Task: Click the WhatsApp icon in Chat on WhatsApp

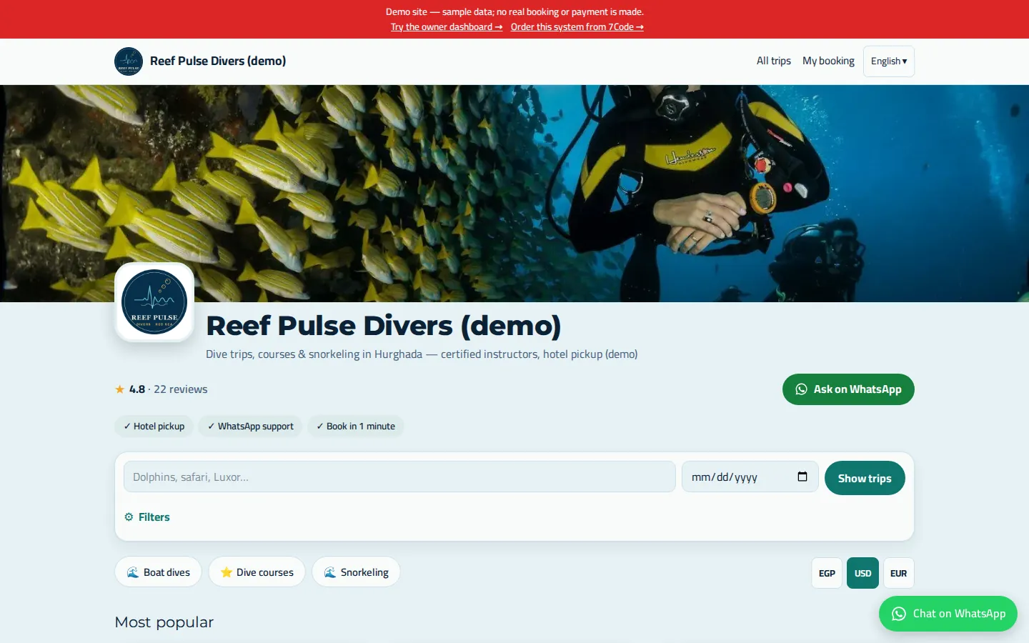Action: pos(899,614)
